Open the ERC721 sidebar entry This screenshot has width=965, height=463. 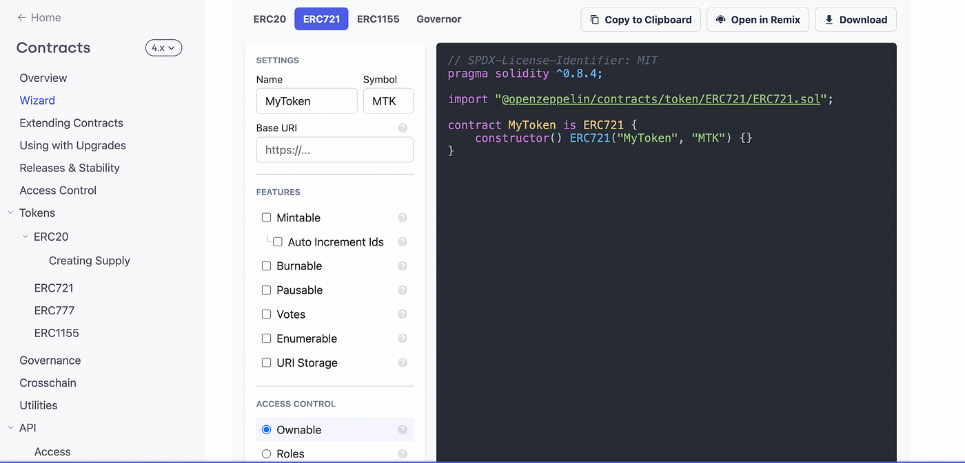54,288
